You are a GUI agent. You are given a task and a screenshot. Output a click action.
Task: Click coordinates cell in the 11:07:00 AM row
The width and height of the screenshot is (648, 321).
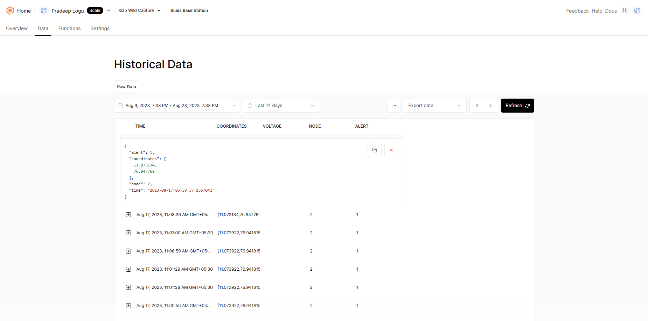[239, 233]
